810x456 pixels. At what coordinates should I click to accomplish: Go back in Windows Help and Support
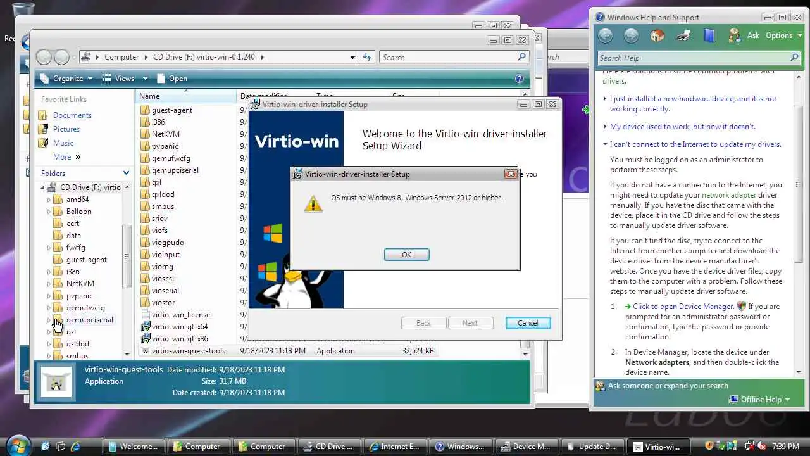(606, 36)
